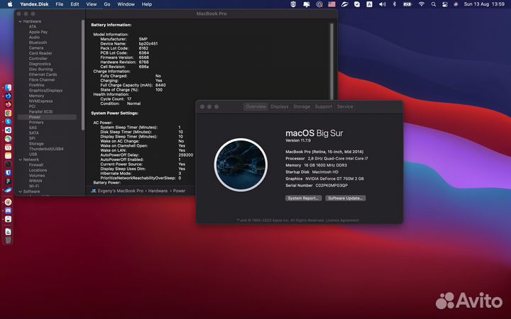Screen dimensions: 511x319
Task: Select NVMExpress in the sidebar
Action: [x=40, y=101]
